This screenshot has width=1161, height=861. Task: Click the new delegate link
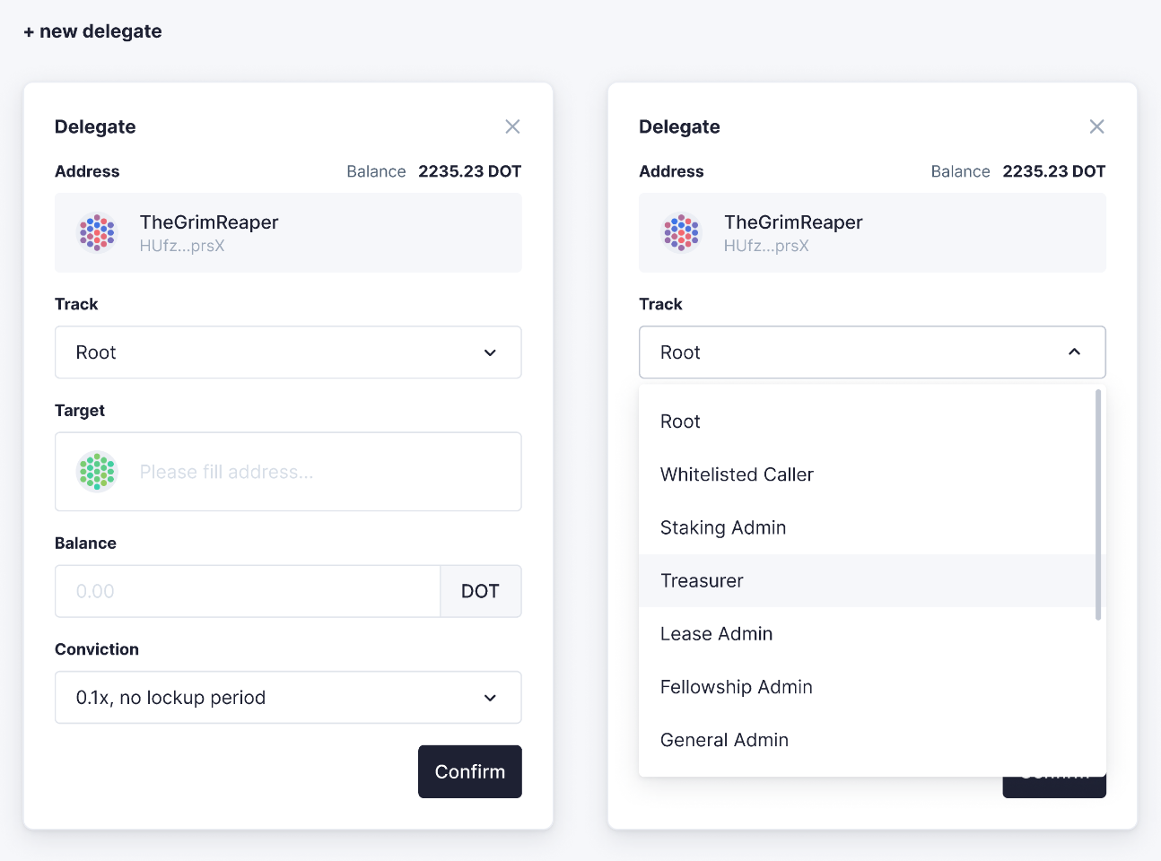(100, 30)
